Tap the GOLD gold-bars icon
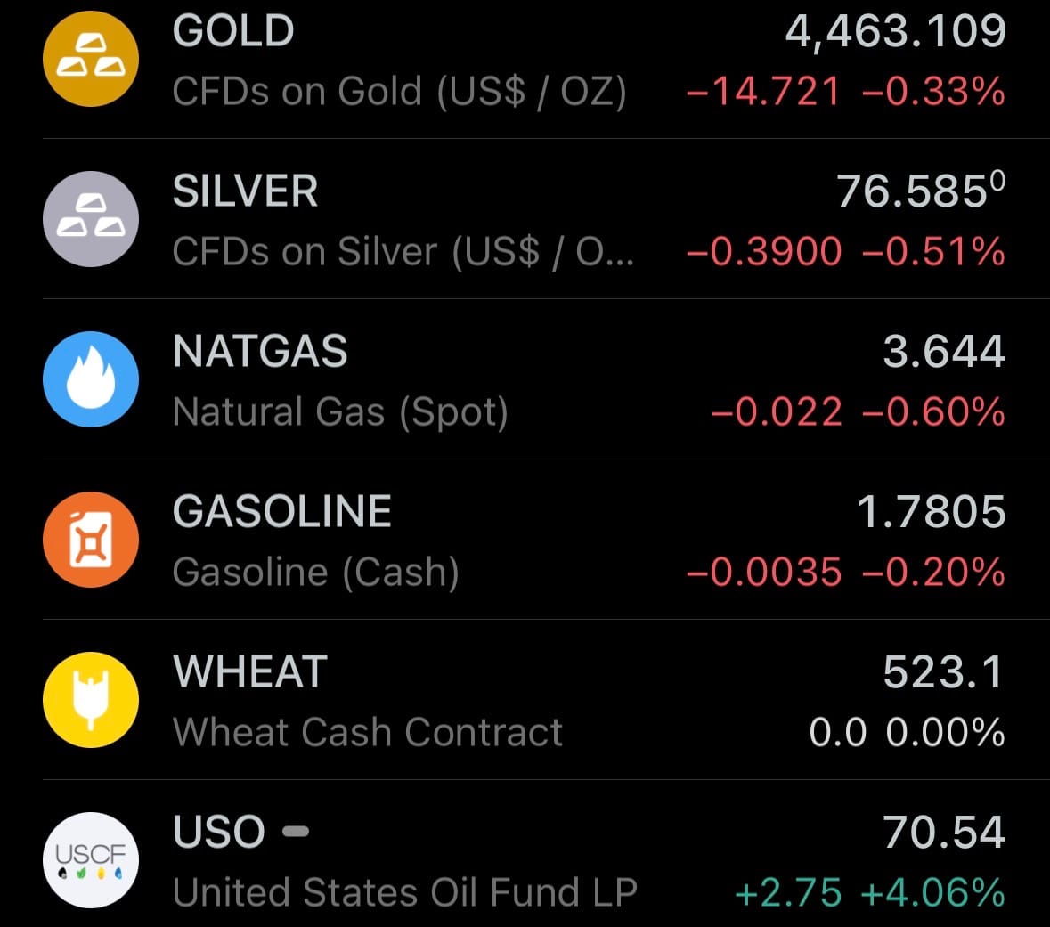This screenshot has height=927, width=1050. [x=91, y=59]
